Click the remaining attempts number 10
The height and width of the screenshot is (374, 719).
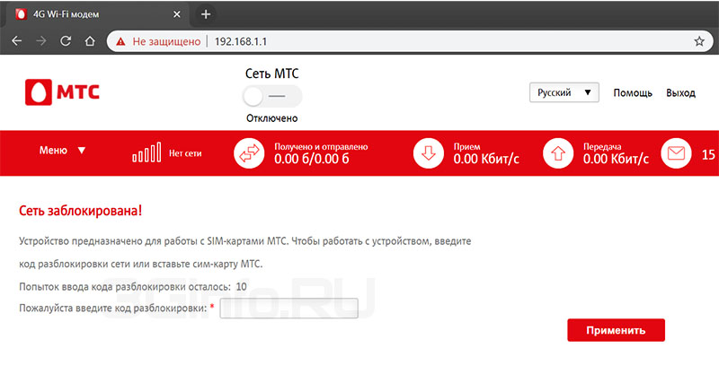[x=241, y=287]
